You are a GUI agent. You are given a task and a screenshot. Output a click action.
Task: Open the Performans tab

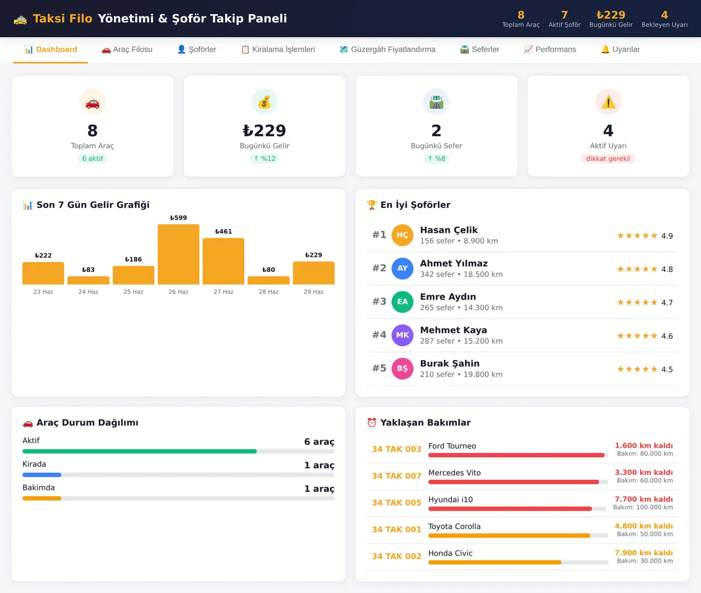[550, 50]
